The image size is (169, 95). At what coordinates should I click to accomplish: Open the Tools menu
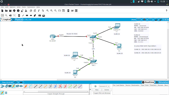pyautogui.click(x=24, y=7)
